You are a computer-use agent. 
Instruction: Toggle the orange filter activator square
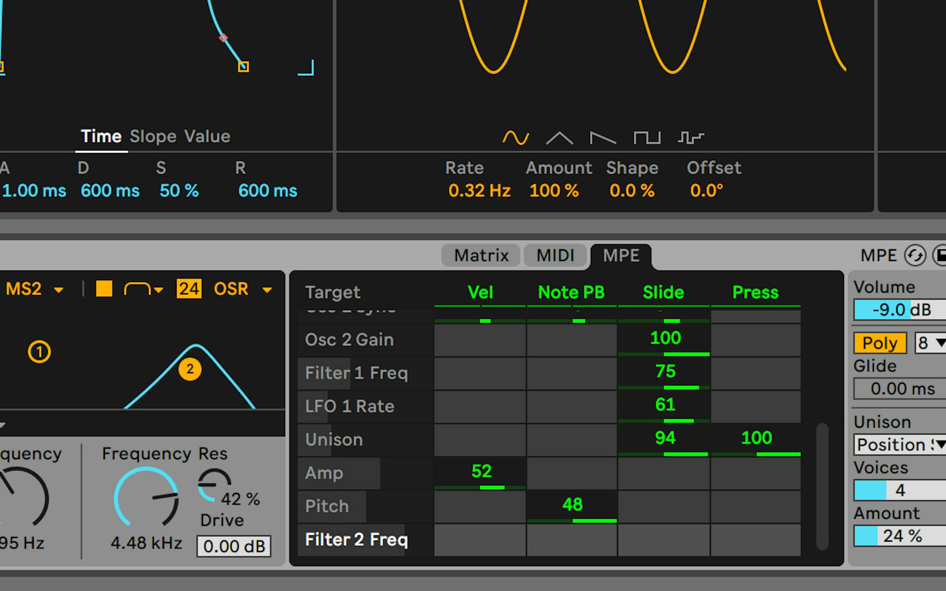pos(104,288)
